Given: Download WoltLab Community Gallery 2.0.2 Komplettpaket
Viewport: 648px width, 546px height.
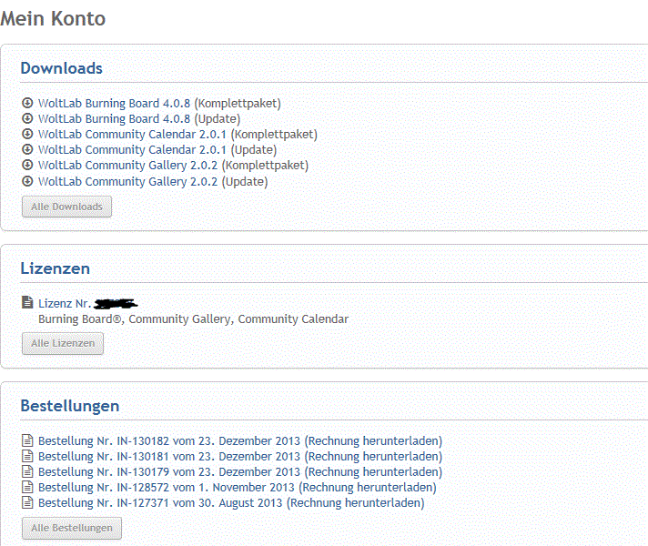Looking at the screenshot, I should (x=173, y=166).
